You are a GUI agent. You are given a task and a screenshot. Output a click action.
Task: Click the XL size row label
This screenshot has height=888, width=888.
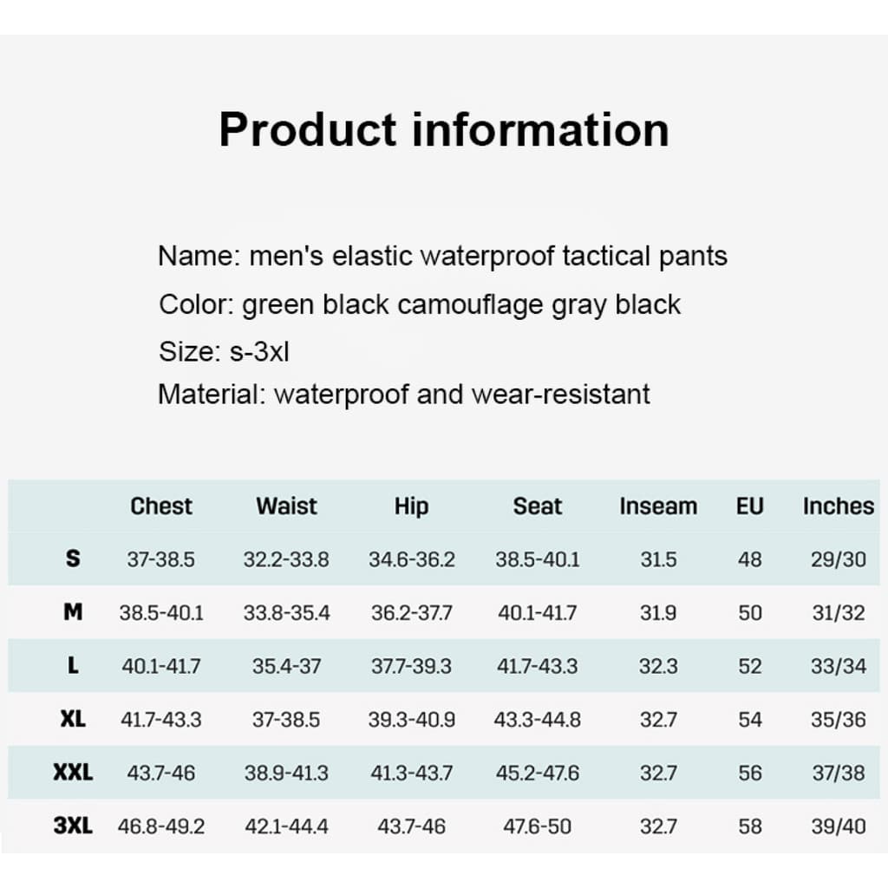point(73,719)
